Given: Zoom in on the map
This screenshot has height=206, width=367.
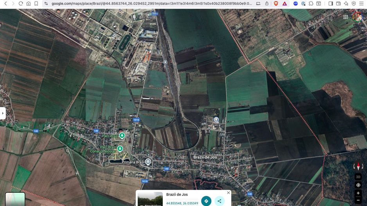Looking at the screenshot, I should click(358, 193).
